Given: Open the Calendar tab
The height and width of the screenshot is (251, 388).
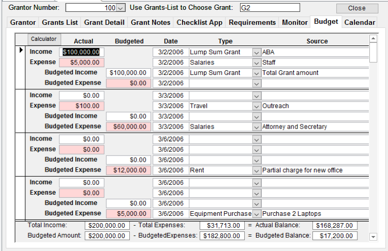Looking at the screenshot, I should tap(360, 23).
